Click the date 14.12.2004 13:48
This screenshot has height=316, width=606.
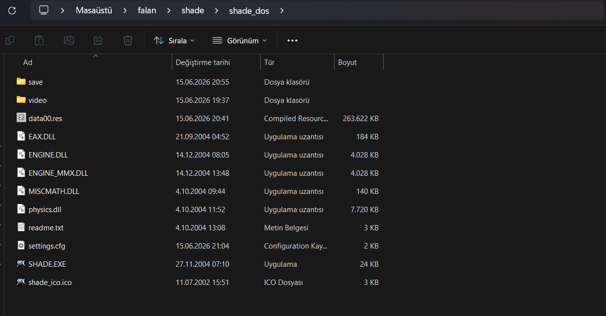pyautogui.click(x=202, y=173)
